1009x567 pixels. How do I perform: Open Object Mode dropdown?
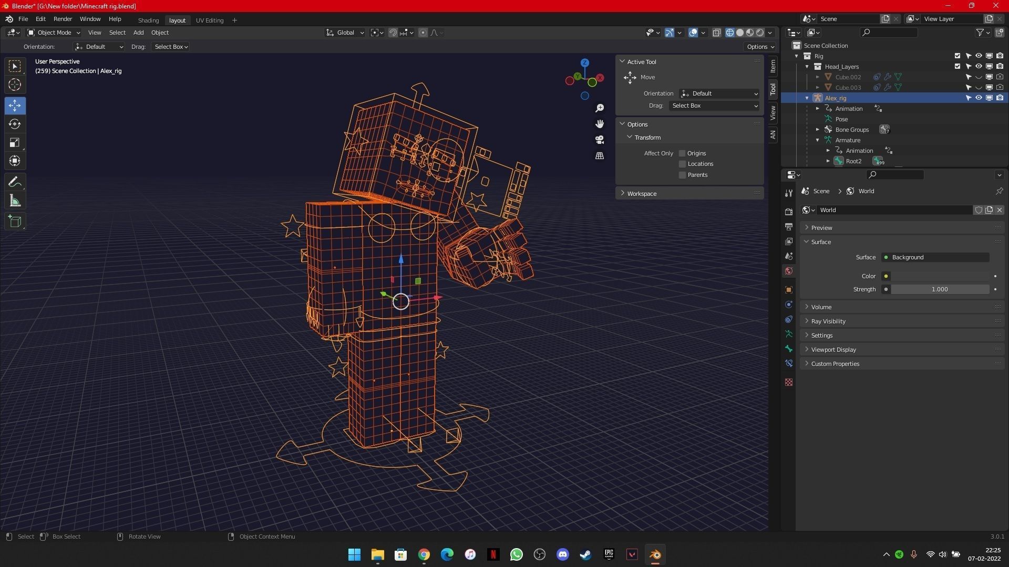(x=54, y=33)
